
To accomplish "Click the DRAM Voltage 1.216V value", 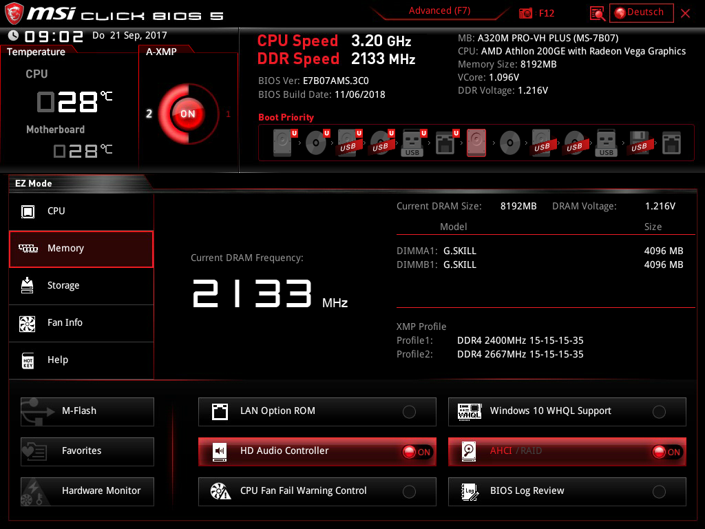I will (660, 207).
